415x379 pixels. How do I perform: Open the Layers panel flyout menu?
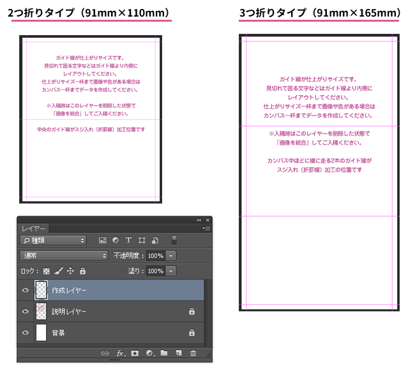click(x=206, y=228)
